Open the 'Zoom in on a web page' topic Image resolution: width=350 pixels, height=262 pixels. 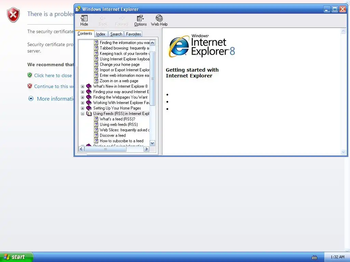click(x=119, y=81)
